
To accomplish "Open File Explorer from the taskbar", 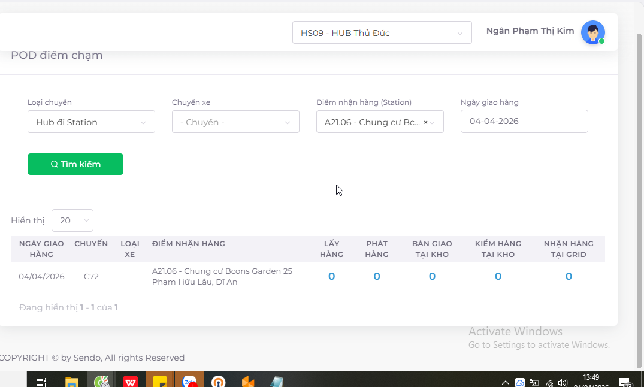I will (x=71, y=382).
